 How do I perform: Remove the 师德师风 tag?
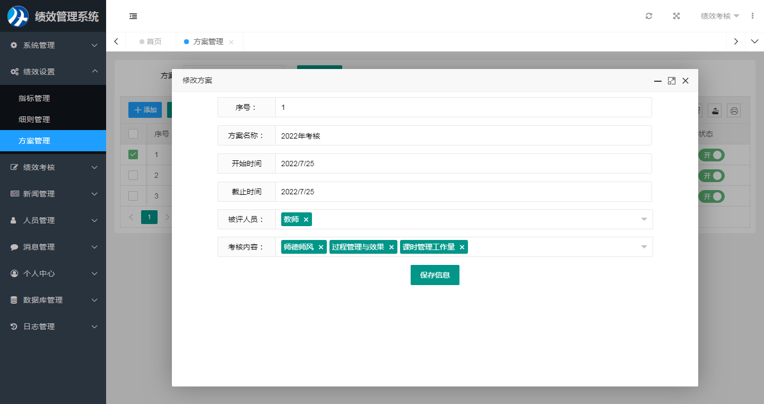(x=321, y=247)
